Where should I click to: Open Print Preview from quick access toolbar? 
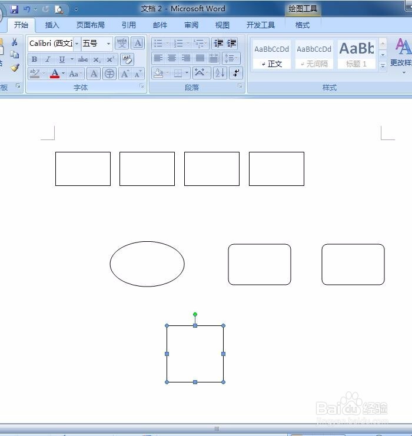point(59,10)
